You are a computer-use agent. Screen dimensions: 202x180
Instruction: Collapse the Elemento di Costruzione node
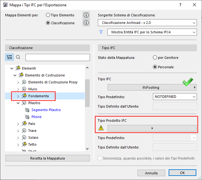pyautogui.click(x=15, y=75)
